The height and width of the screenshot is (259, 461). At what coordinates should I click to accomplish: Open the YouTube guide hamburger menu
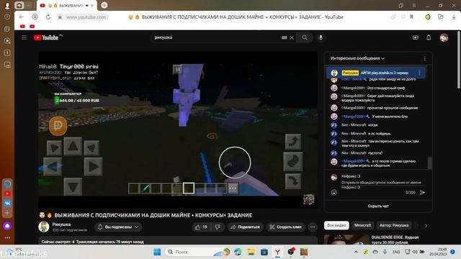coord(24,37)
